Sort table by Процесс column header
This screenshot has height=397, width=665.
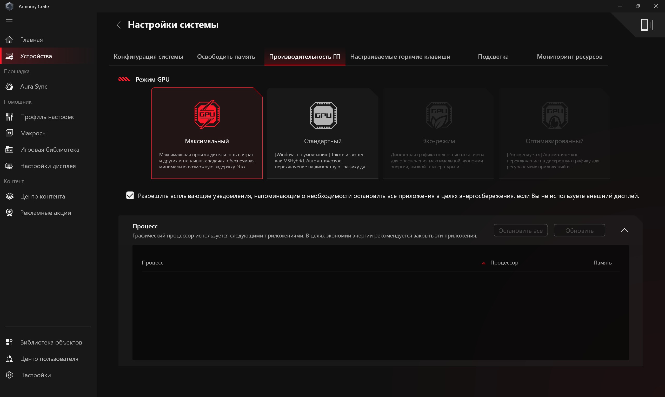tap(152, 263)
